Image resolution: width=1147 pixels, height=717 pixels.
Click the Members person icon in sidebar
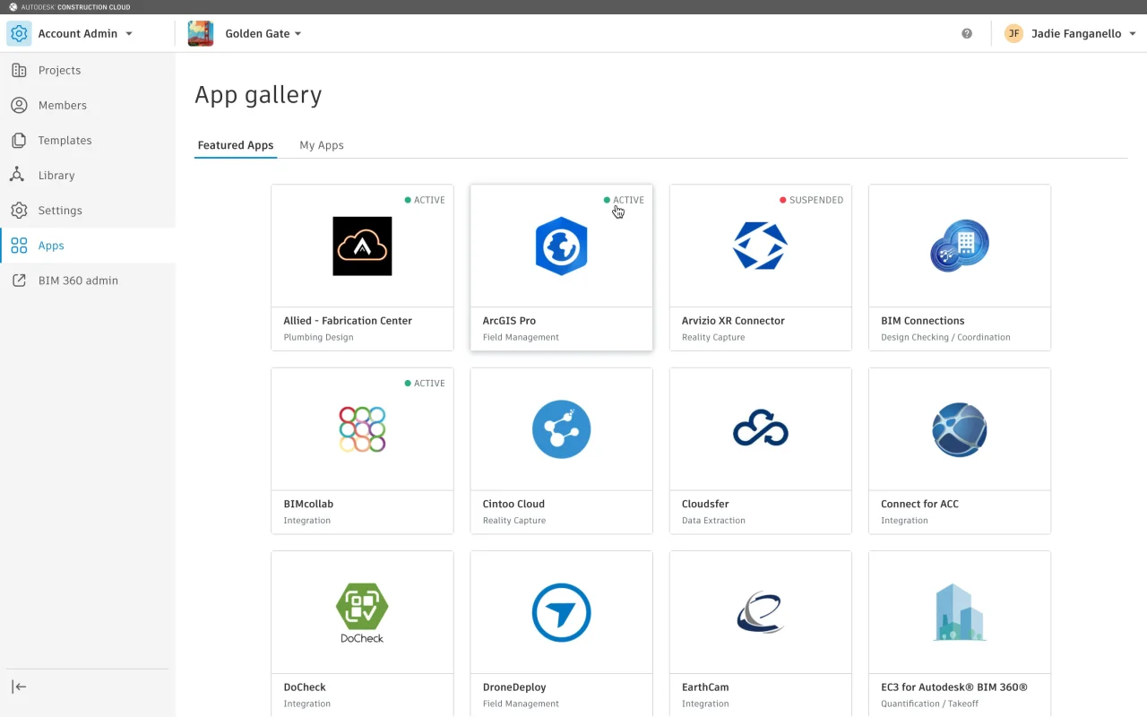tap(19, 105)
